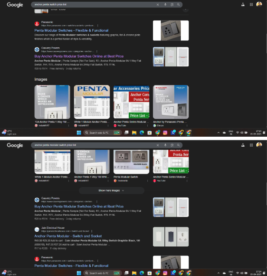Viewport: 267px width, 276px height.
Task: Clear the 'anchor penta switch price list' search box
Action: (158, 5)
